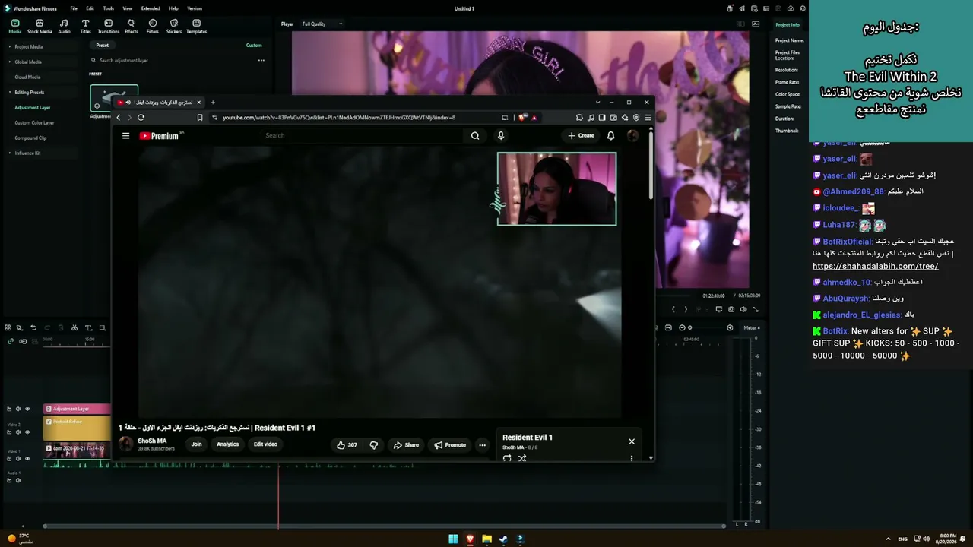This screenshot has height=547, width=973.
Task: Dislike the Resident Evil video
Action: click(373, 445)
